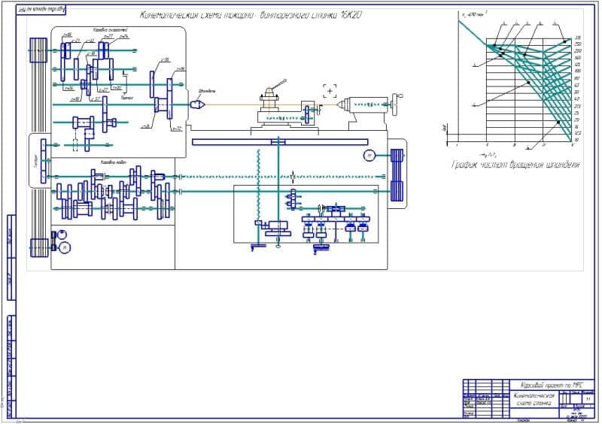
Task: Click the caption 'График частот вращения шпинделя'
Action: (515, 165)
